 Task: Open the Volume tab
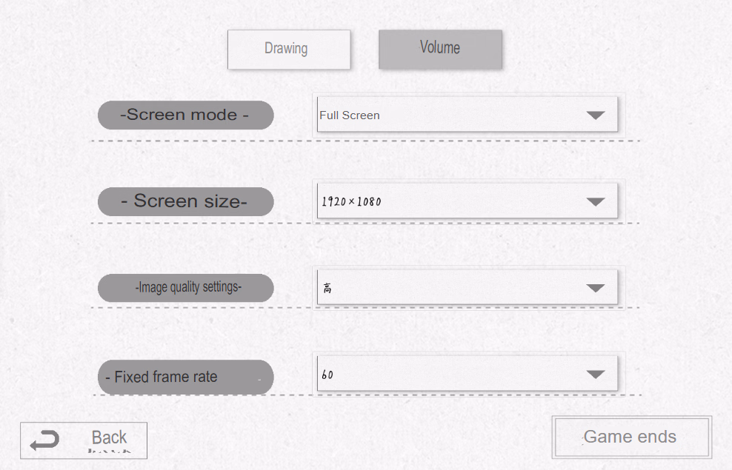(440, 49)
